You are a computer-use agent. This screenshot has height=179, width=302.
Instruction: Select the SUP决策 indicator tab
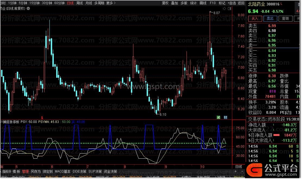(95, 171)
